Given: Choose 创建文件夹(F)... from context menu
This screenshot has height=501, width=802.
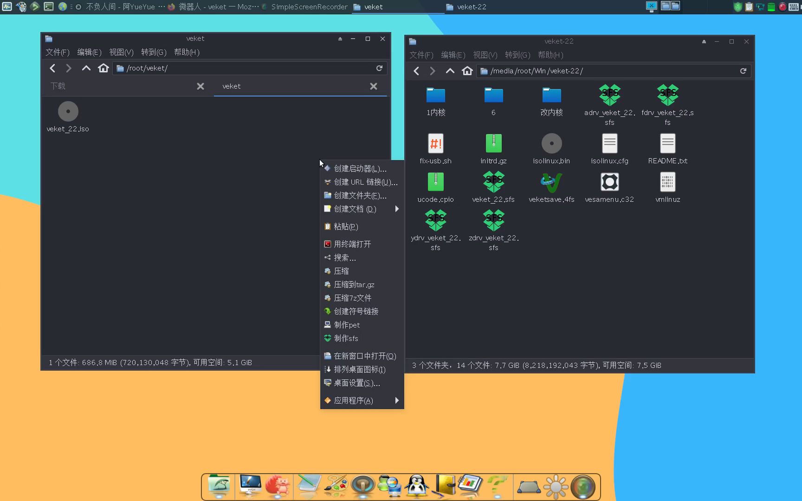Looking at the screenshot, I should point(362,195).
